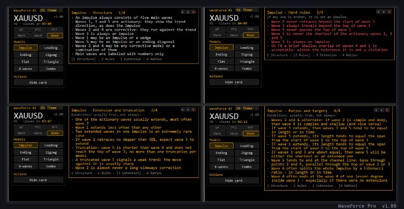Toggle EN language in window closing 05:04
404x209 pixels.
tap(43, 10)
